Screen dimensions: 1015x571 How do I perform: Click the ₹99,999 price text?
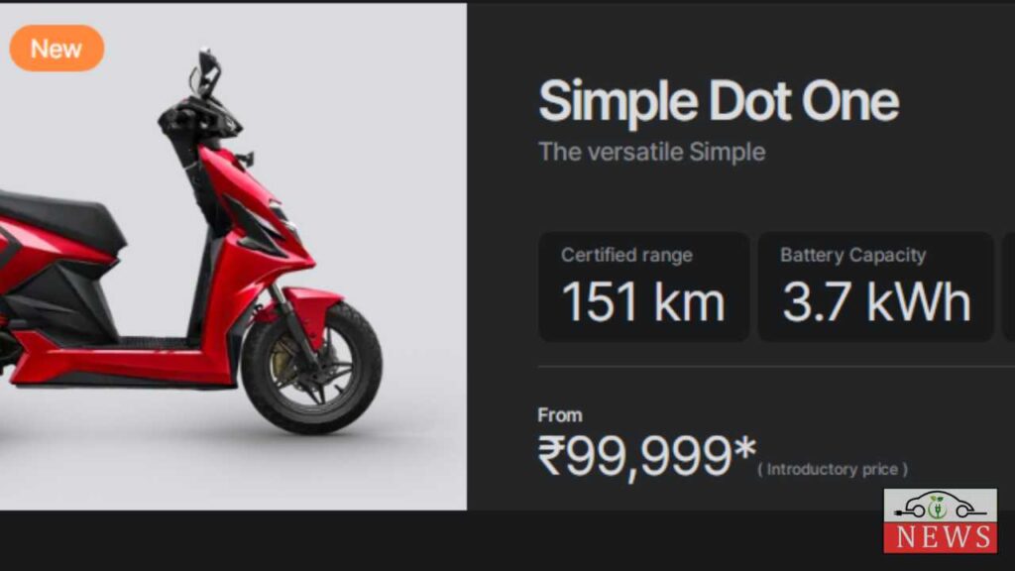647,456
